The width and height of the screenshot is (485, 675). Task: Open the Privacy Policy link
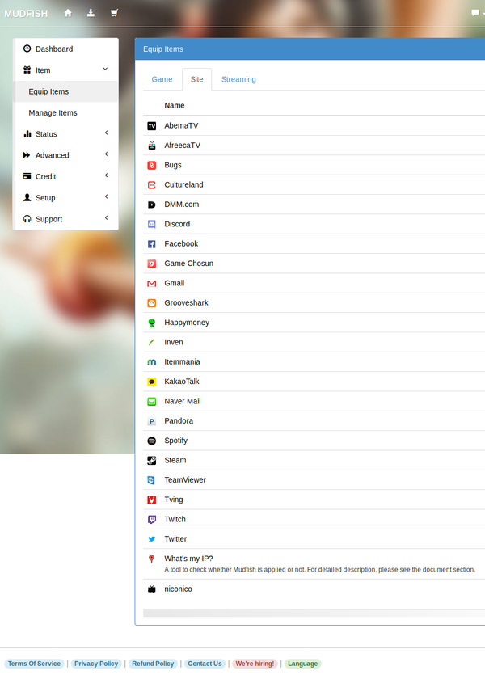click(x=96, y=664)
